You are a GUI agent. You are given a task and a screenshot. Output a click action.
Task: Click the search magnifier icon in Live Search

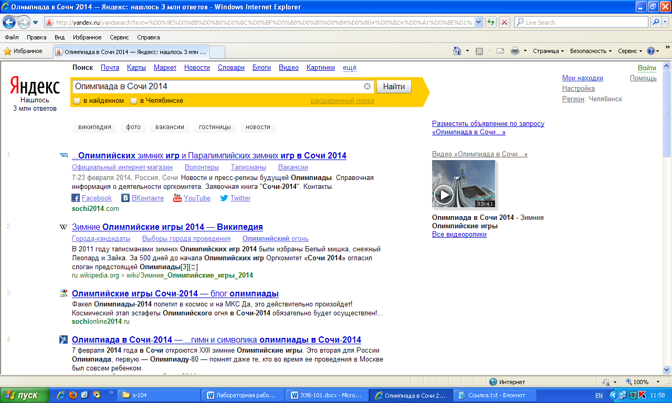tap(656, 22)
